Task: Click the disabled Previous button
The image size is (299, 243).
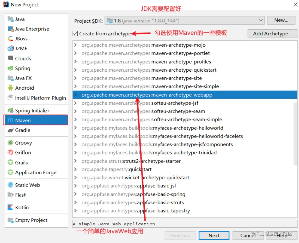Action: [x=180, y=235]
